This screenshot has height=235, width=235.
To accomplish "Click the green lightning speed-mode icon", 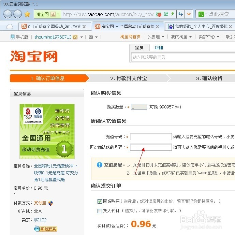I will [x=173, y=14].
